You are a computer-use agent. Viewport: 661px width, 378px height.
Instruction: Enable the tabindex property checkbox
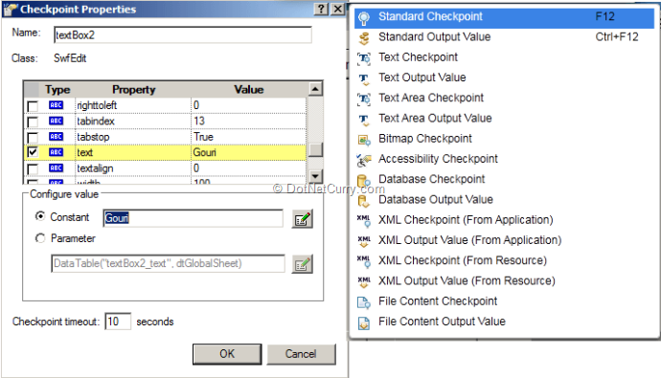(33, 122)
